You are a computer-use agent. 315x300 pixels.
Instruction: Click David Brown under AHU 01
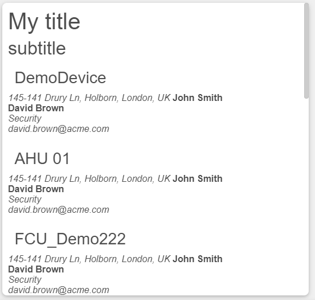(36, 189)
